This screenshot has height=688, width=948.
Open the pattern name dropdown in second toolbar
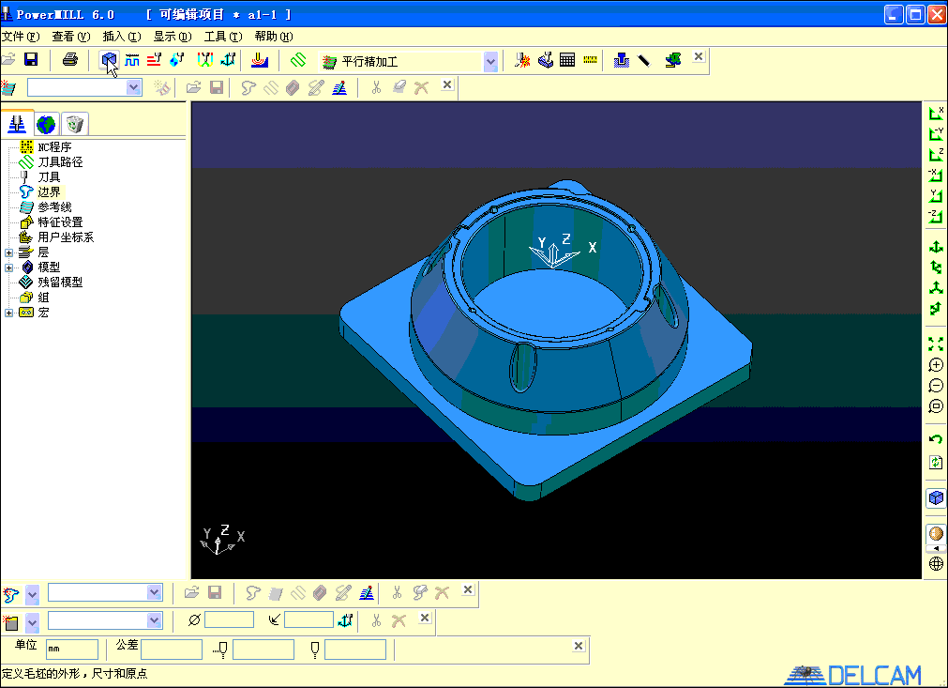pos(133,87)
